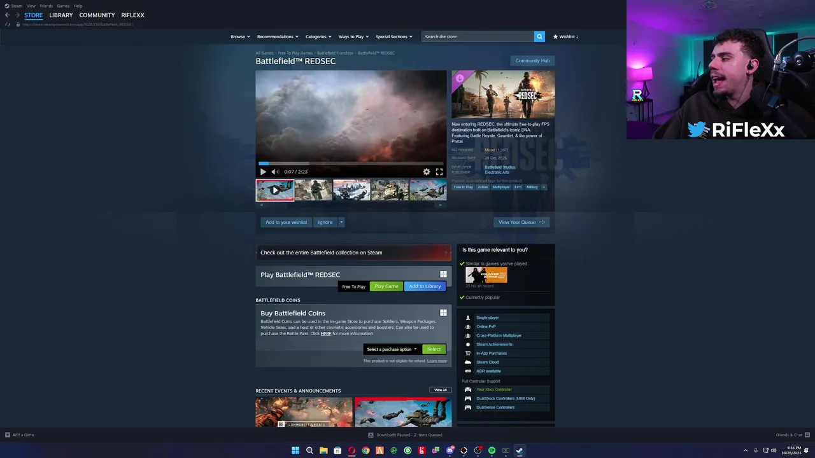Click the In-App Purchases cart icon
The height and width of the screenshot is (458, 815).
(468, 353)
